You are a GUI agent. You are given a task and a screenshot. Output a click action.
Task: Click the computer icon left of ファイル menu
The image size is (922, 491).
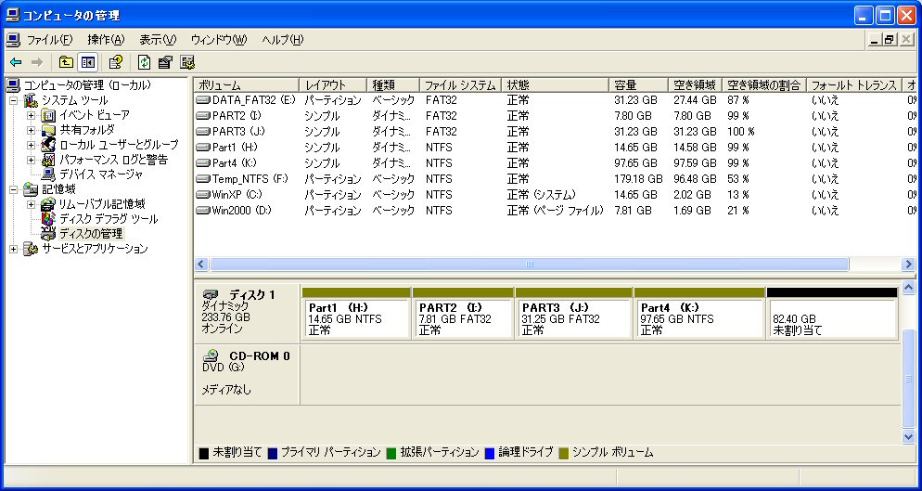(13, 39)
